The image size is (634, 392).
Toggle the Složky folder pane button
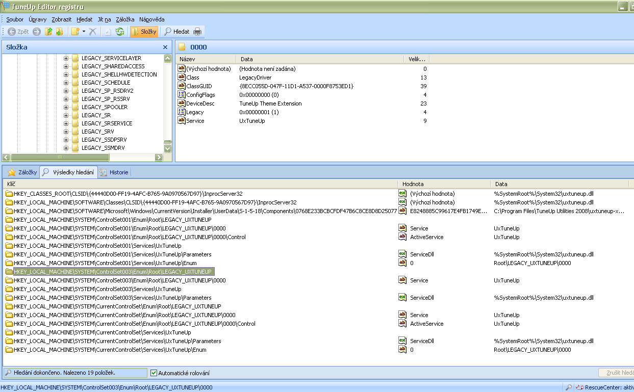[144, 32]
